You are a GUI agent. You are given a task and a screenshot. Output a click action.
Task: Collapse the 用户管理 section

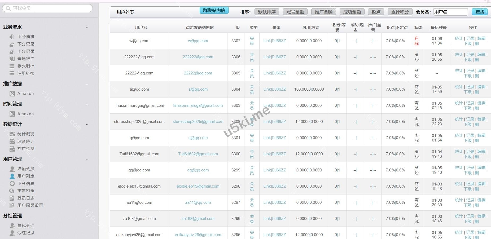coord(87,159)
